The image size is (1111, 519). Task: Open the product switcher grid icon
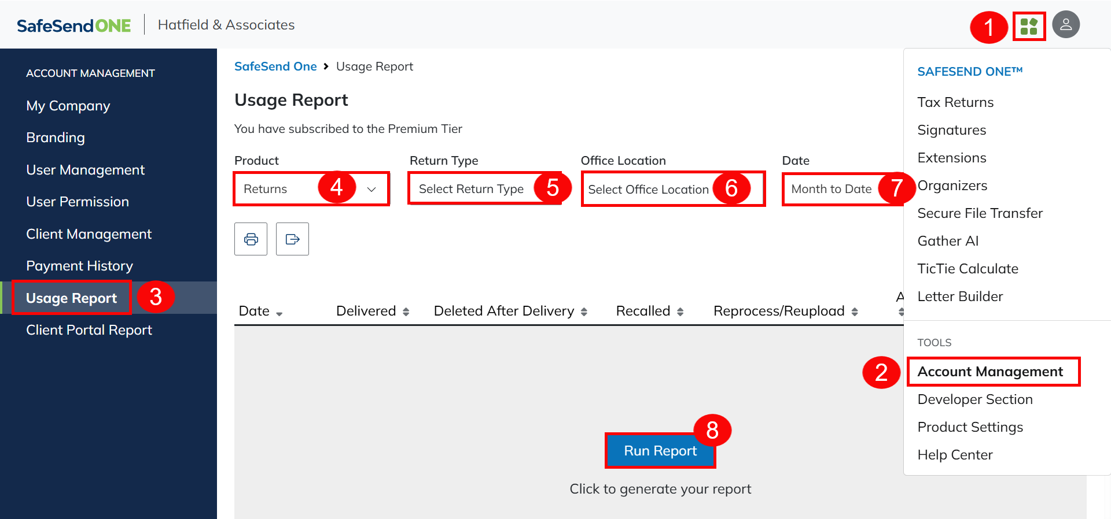(x=1029, y=26)
